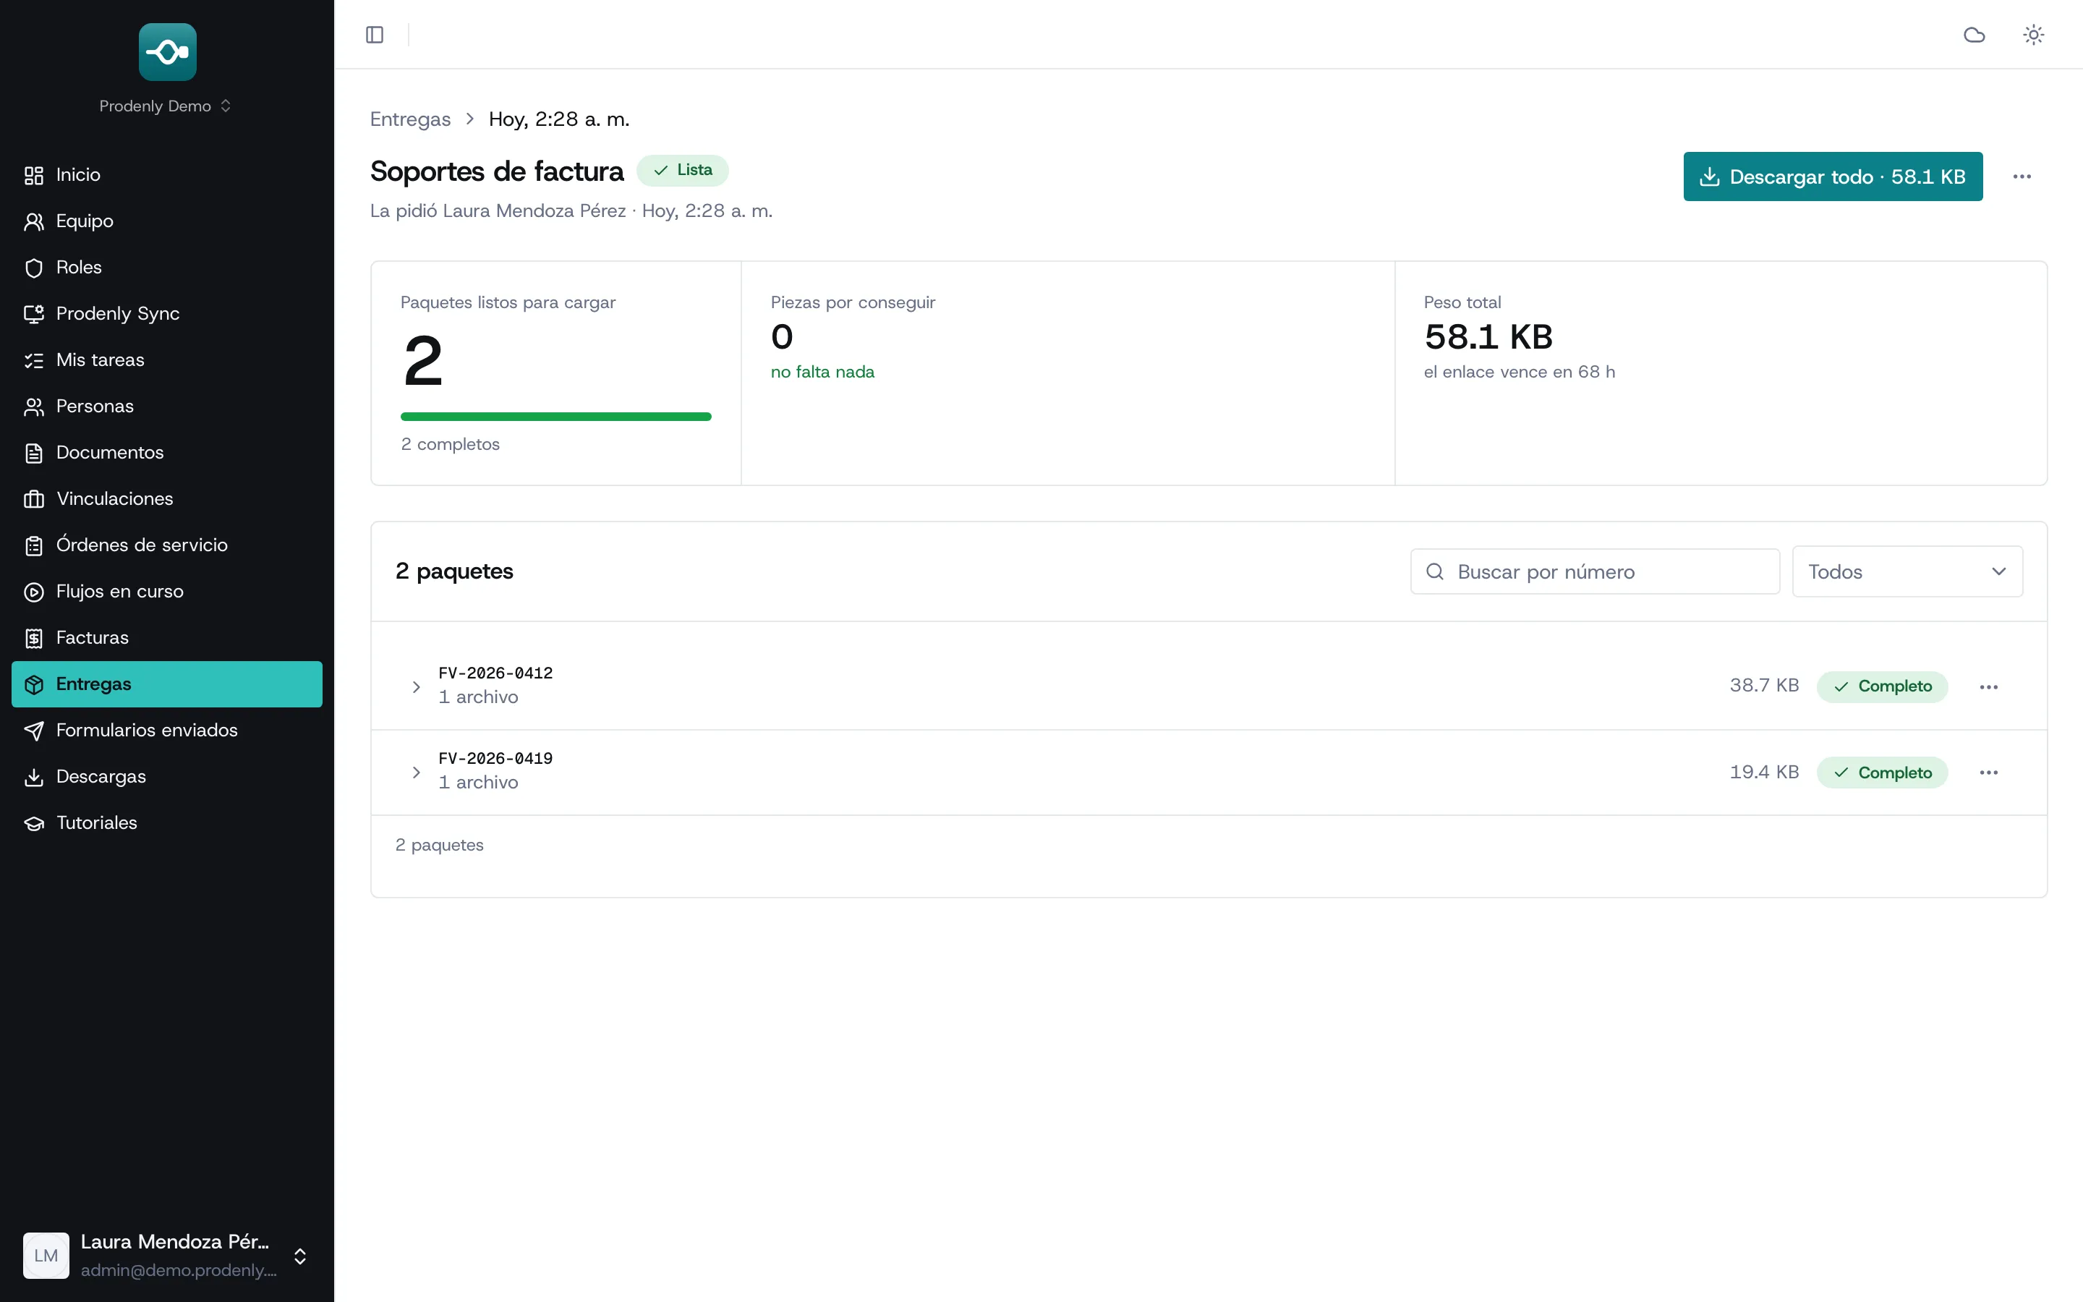2083x1302 pixels.
Task: Focus the Buscar por número field
Action: [x=1594, y=571]
